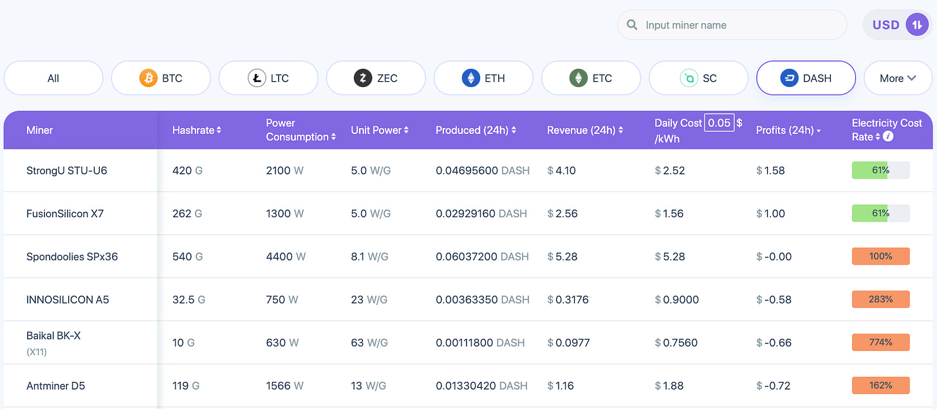Click the 4400 W power value
Screen dimensions: 937x409
pyautogui.click(x=286, y=256)
